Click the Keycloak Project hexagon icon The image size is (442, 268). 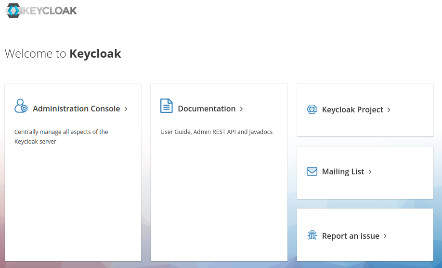point(312,109)
